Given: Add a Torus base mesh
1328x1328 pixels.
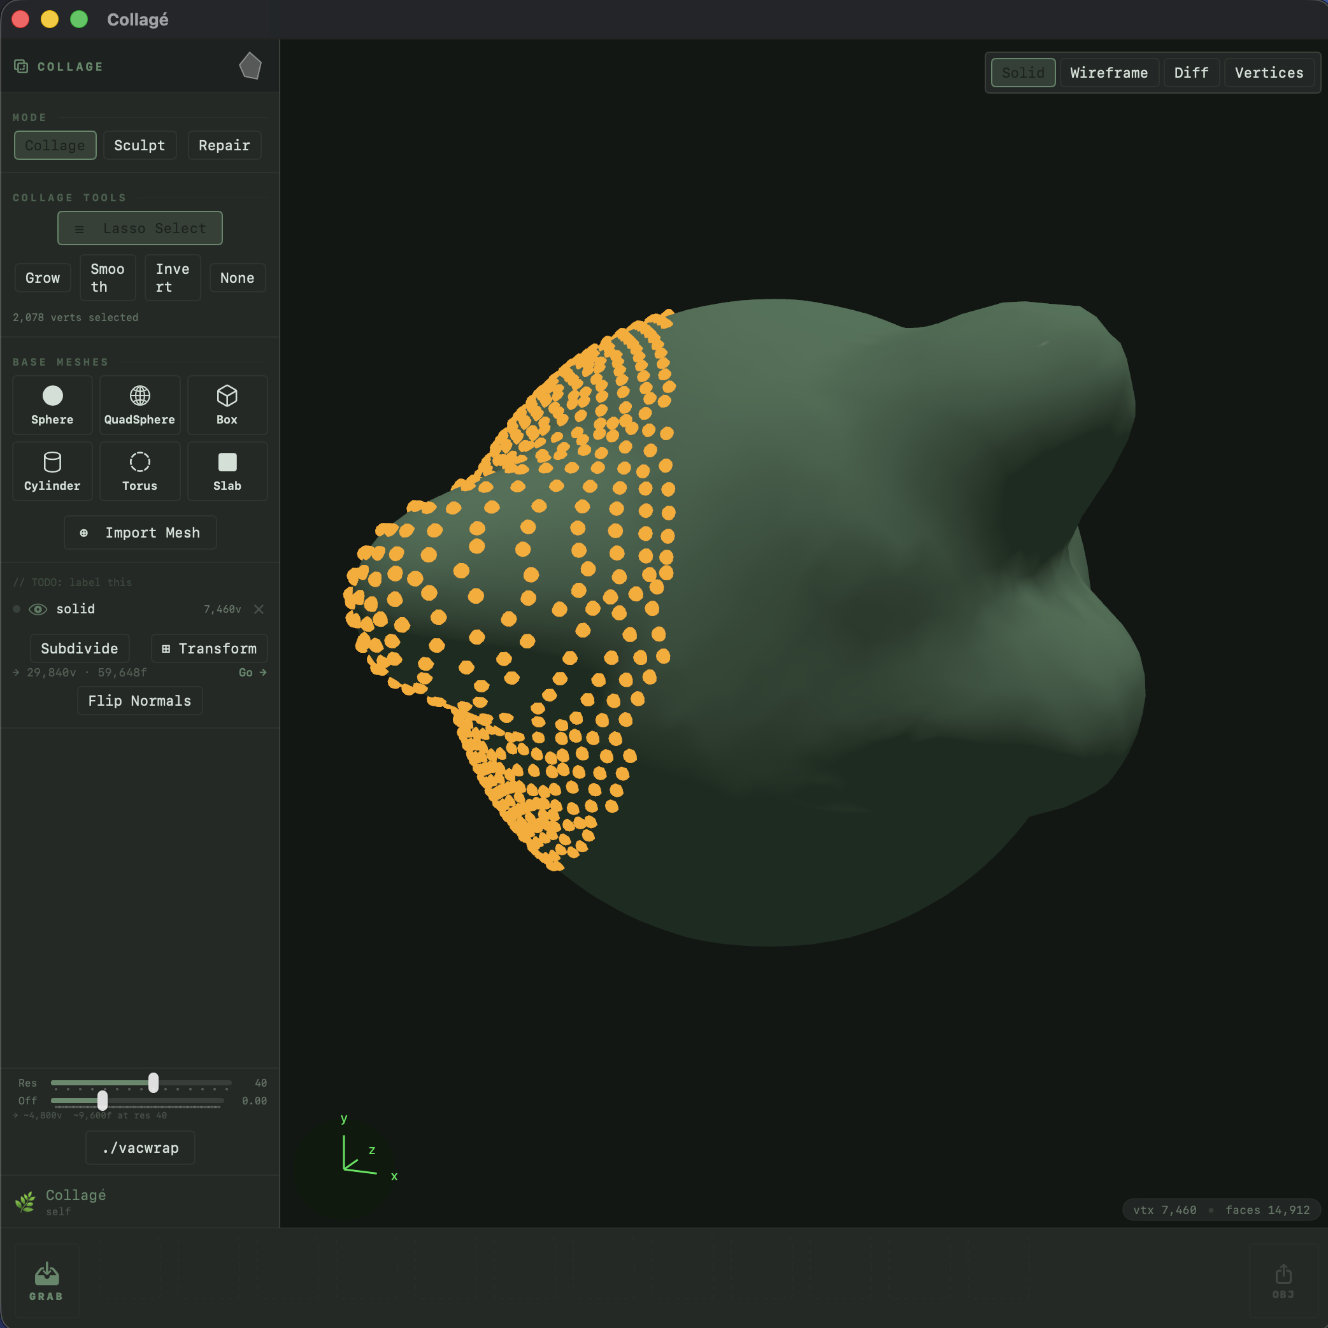Looking at the screenshot, I should [x=139, y=471].
